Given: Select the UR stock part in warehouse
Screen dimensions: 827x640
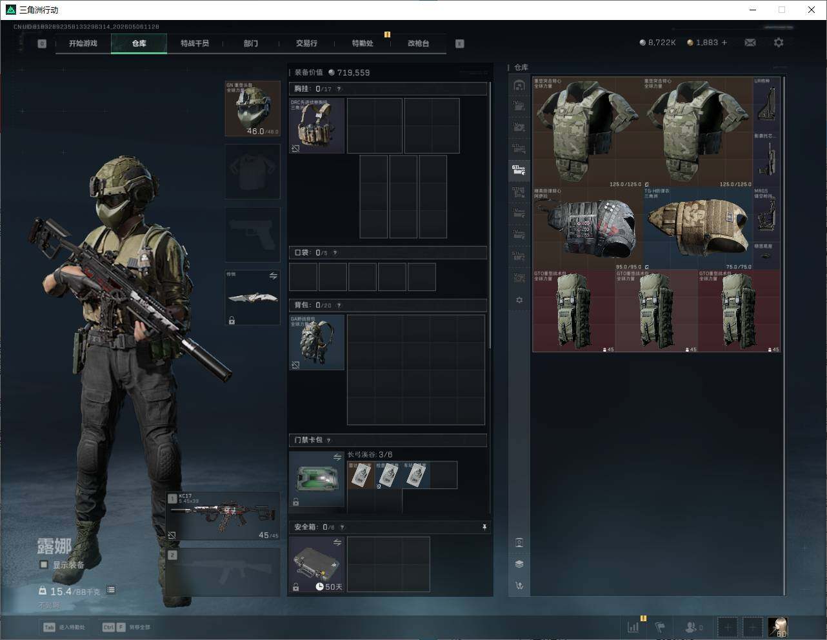Looking at the screenshot, I should tap(766, 105).
